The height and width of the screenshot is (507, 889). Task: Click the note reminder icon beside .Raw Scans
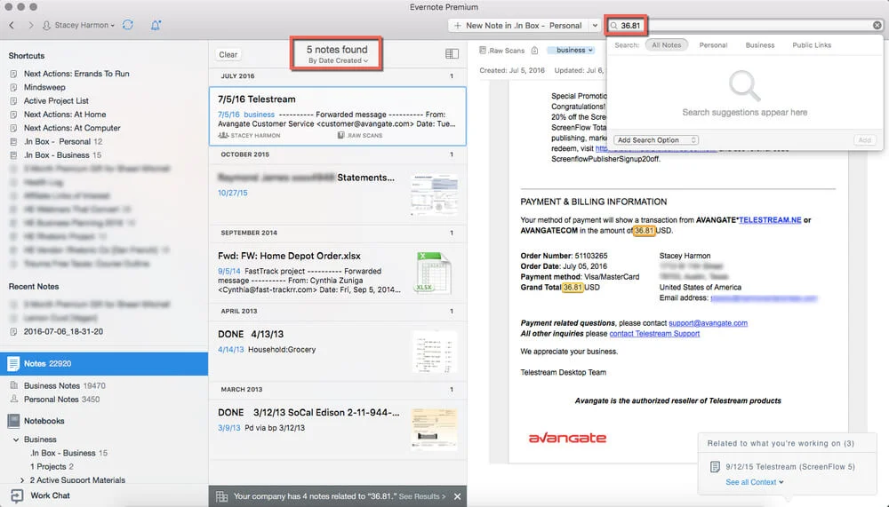coord(534,51)
